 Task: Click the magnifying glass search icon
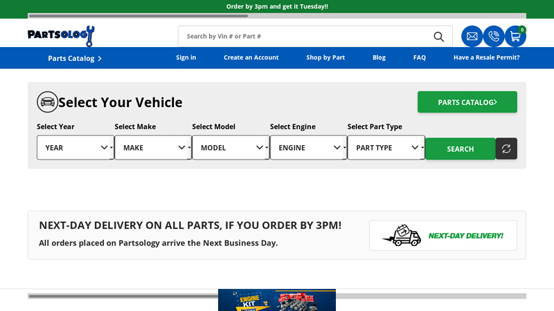point(438,37)
